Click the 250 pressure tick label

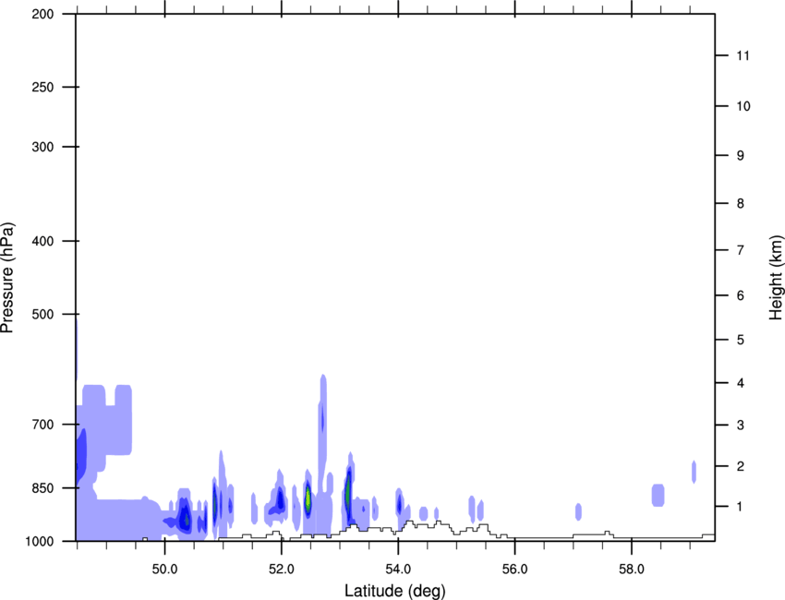coord(42,87)
